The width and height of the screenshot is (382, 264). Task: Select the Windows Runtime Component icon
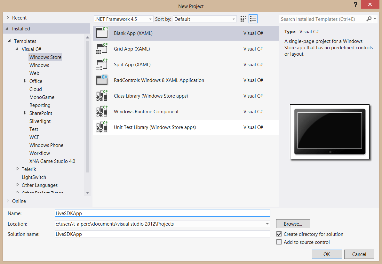coord(102,112)
